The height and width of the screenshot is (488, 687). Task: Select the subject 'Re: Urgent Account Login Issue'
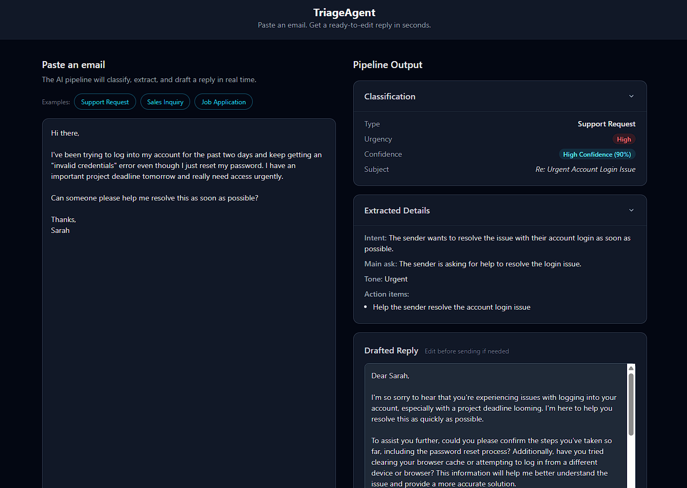585,169
